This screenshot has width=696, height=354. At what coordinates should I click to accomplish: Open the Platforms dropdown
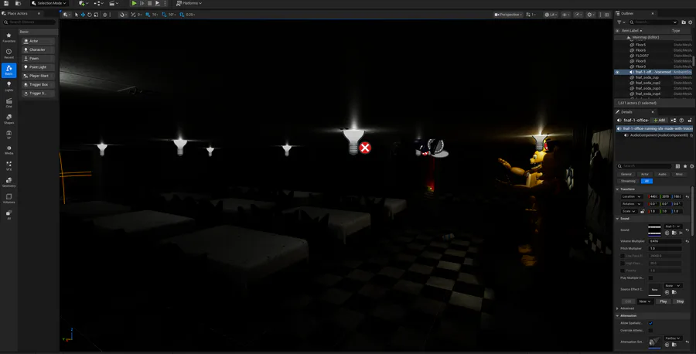click(x=189, y=3)
